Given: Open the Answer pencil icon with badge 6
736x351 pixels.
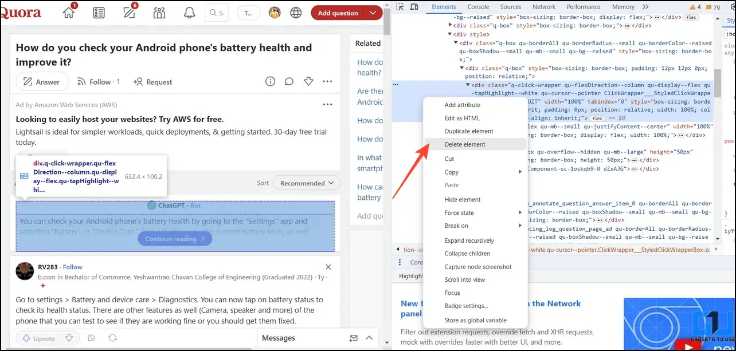Looking at the screenshot, I should coord(130,13).
